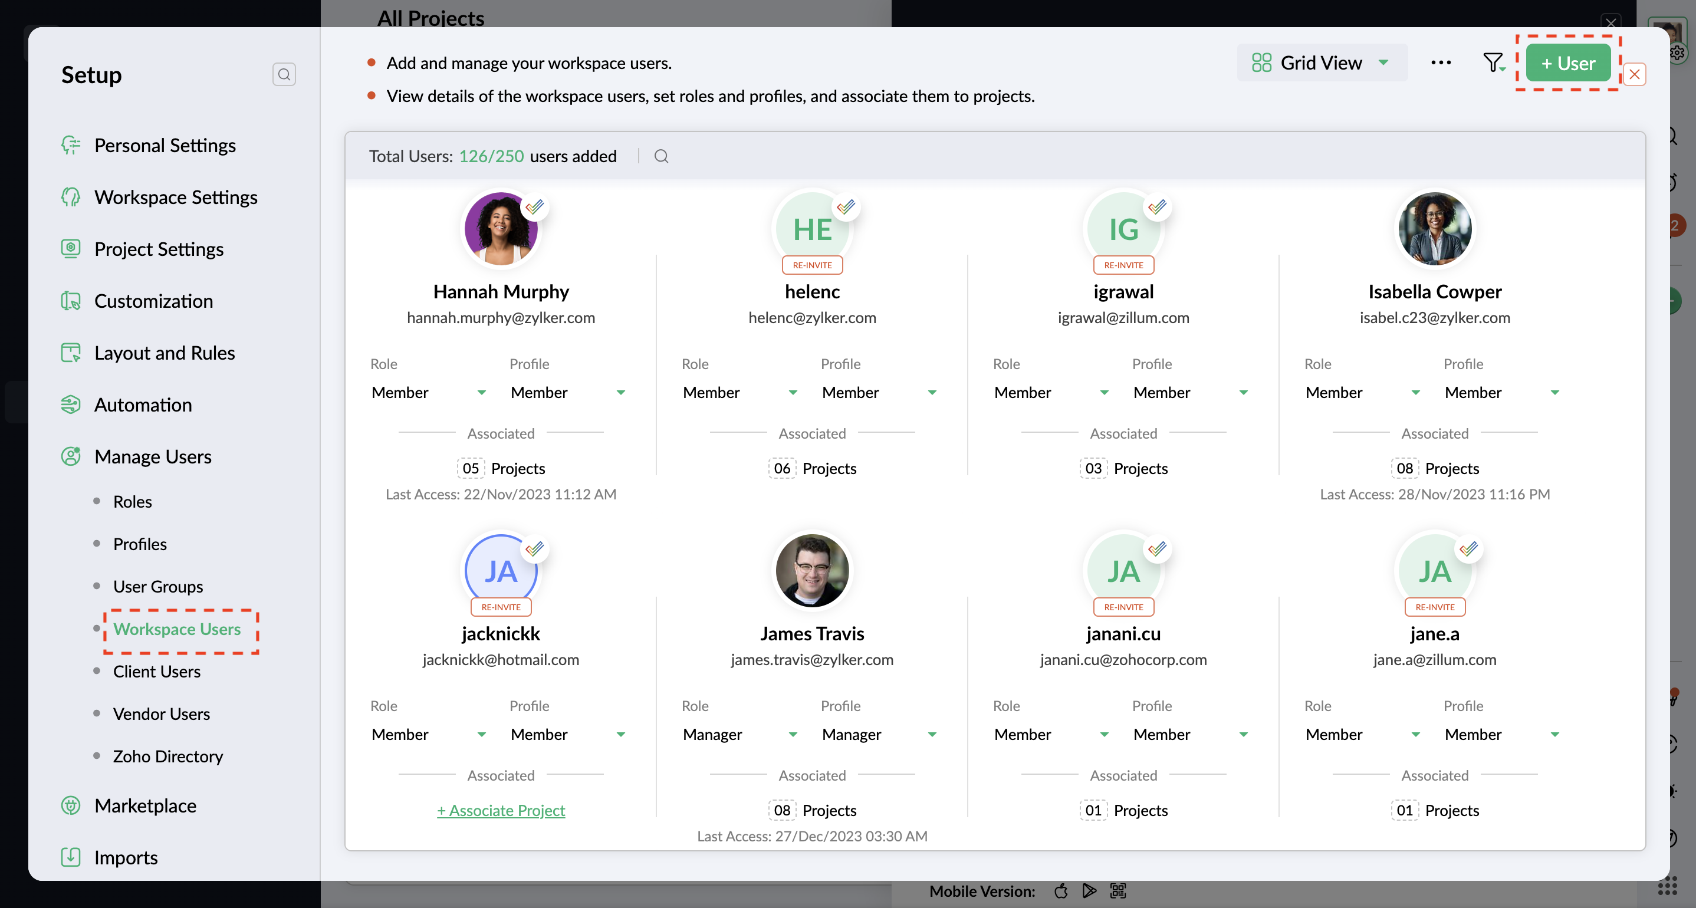Click the Automation sidebar icon

(70, 404)
